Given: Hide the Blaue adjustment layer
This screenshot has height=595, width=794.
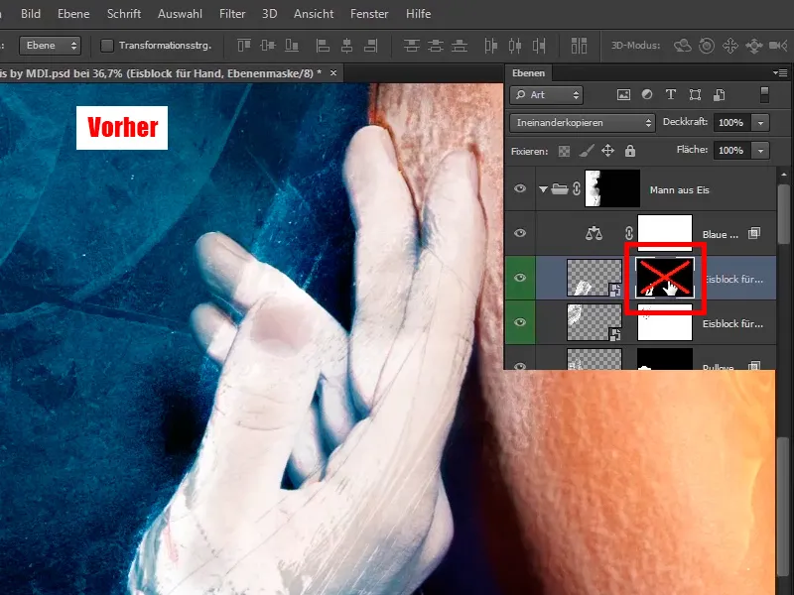Looking at the screenshot, I should tap(520, 233).
